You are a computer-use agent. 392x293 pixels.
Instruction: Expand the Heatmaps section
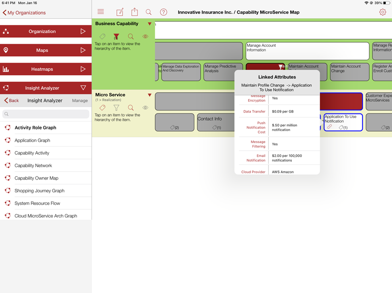click(46, 69)
